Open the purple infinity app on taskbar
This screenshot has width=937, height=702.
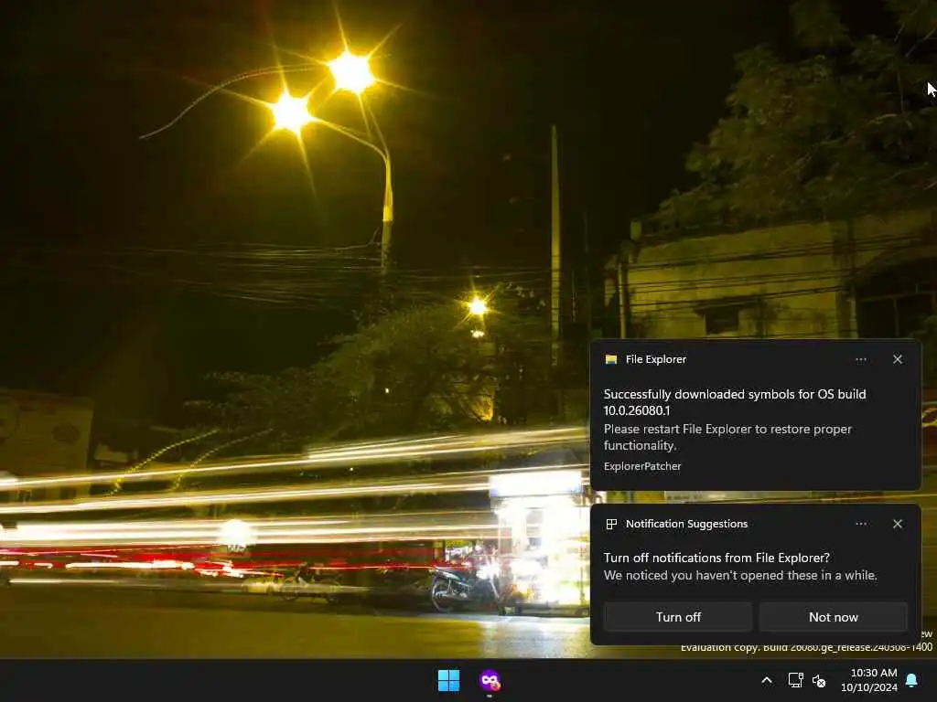click(490, 680)
